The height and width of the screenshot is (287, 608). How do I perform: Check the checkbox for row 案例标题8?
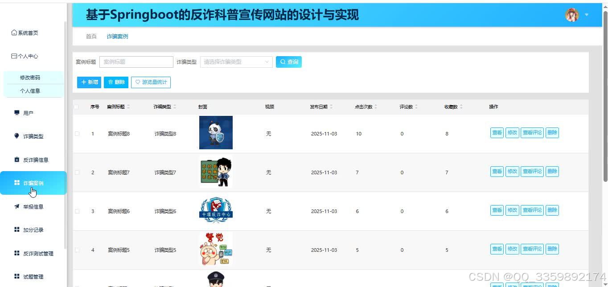[x=77, y=134]
